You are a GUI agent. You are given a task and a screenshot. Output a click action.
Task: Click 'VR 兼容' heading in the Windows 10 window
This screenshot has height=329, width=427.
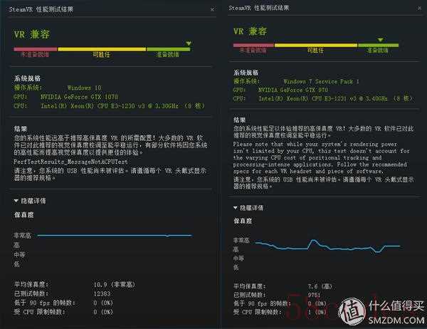pyautogui.click(x=32, y=34)
